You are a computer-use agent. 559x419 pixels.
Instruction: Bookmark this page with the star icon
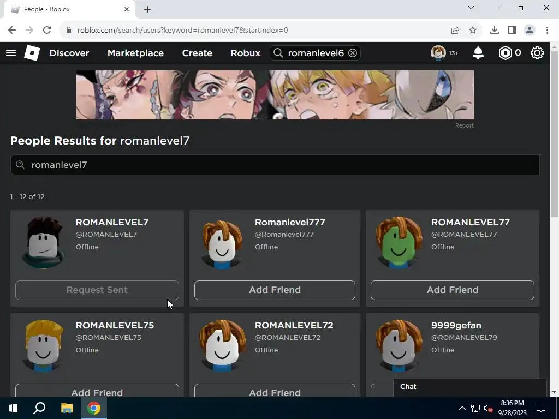(x=473, y=31)
